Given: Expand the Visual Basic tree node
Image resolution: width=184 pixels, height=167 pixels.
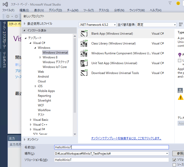Looking at the screenshot, I should pos(31,120).
